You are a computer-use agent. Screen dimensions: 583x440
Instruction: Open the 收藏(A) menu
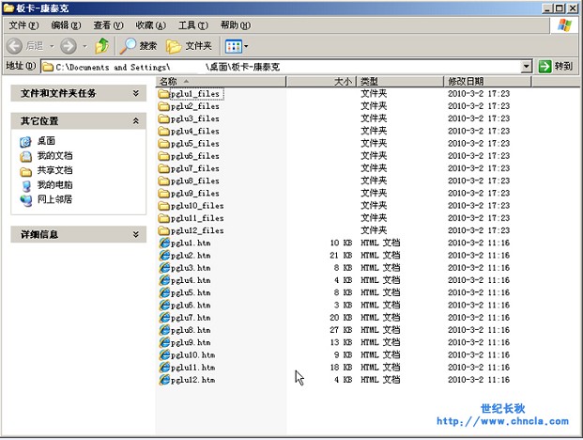pos(150,25)
